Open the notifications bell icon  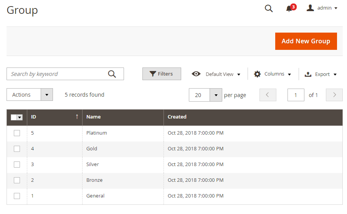[x=289, y=8]
